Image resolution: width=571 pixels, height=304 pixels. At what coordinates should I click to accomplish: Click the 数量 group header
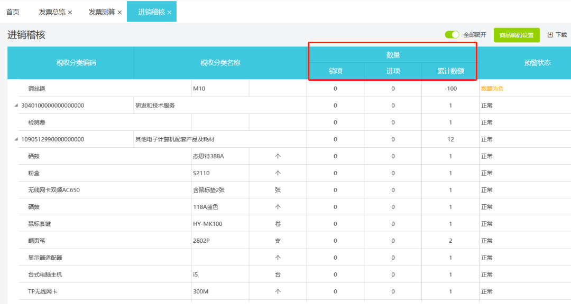click(393, 55)
